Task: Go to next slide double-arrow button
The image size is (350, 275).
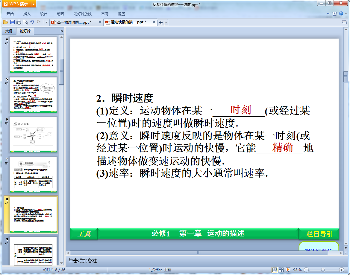Action: pyautogui.click(x=346, y=253)
